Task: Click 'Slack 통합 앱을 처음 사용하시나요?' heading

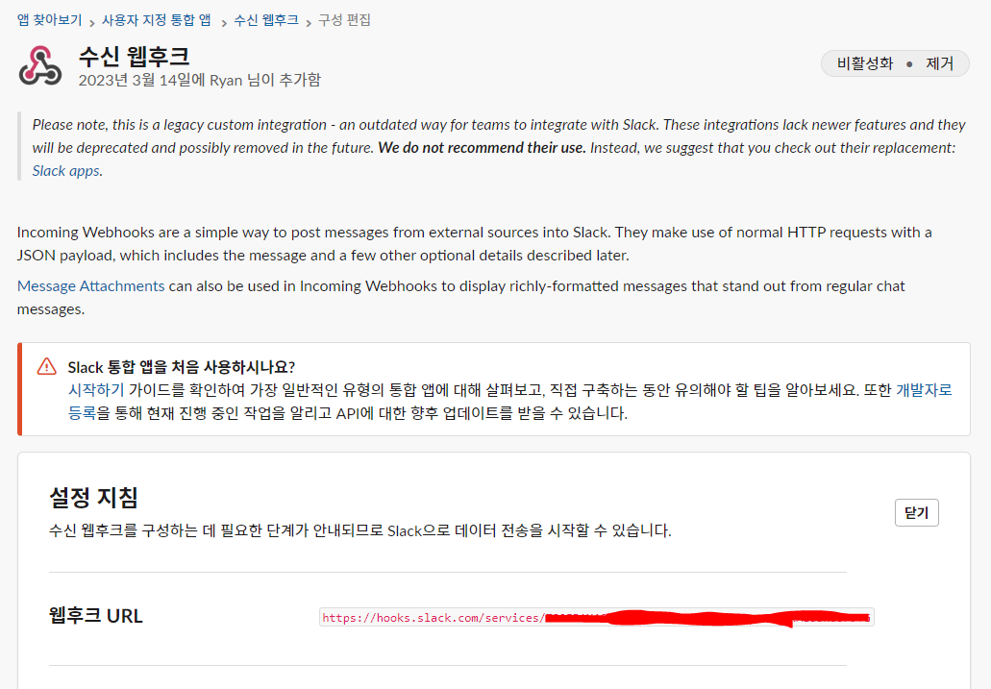Action: point(182,367)
